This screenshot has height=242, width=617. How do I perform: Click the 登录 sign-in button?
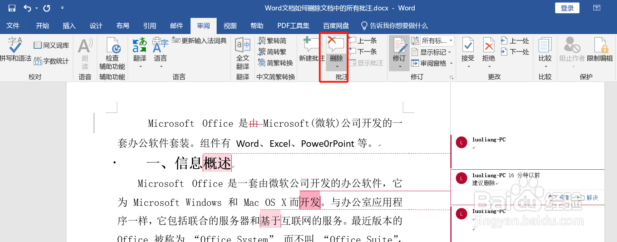tap(567, 8)
